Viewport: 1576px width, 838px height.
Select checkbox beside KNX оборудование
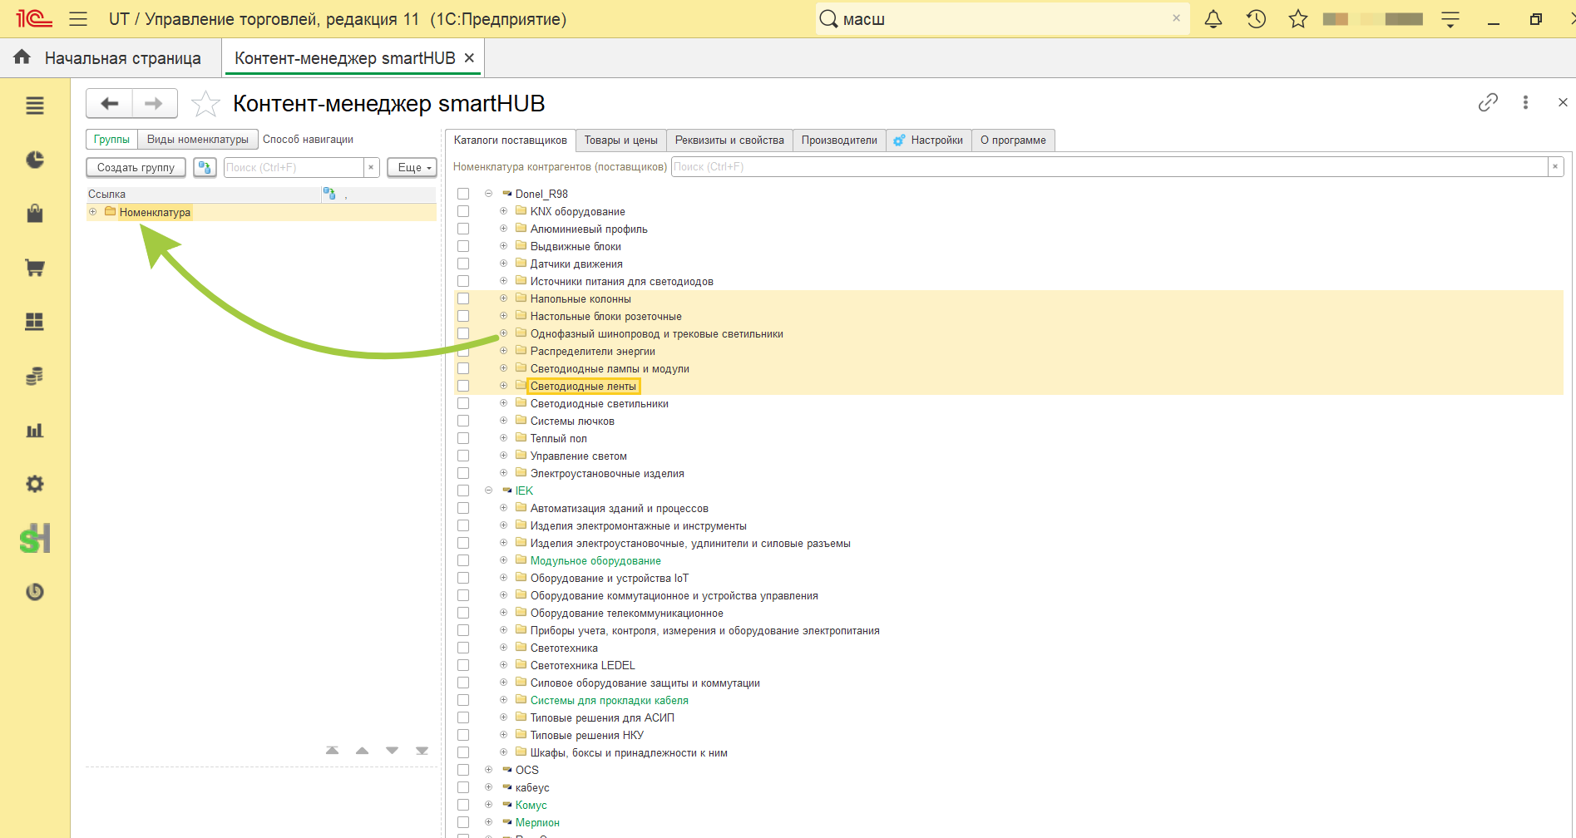point(463,211)
